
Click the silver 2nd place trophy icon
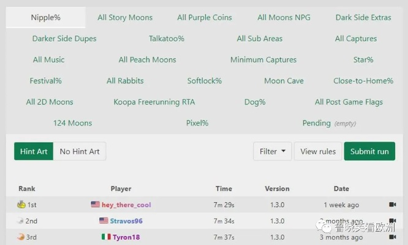(21, 221)
